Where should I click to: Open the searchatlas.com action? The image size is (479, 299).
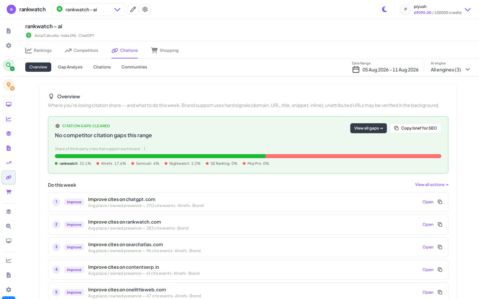point(428,247)
